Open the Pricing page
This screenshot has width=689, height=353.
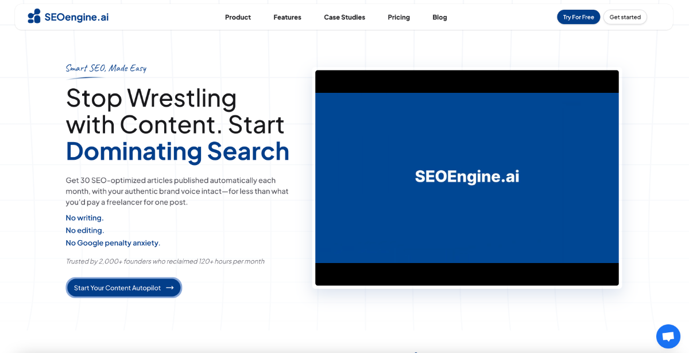point(398,17)
